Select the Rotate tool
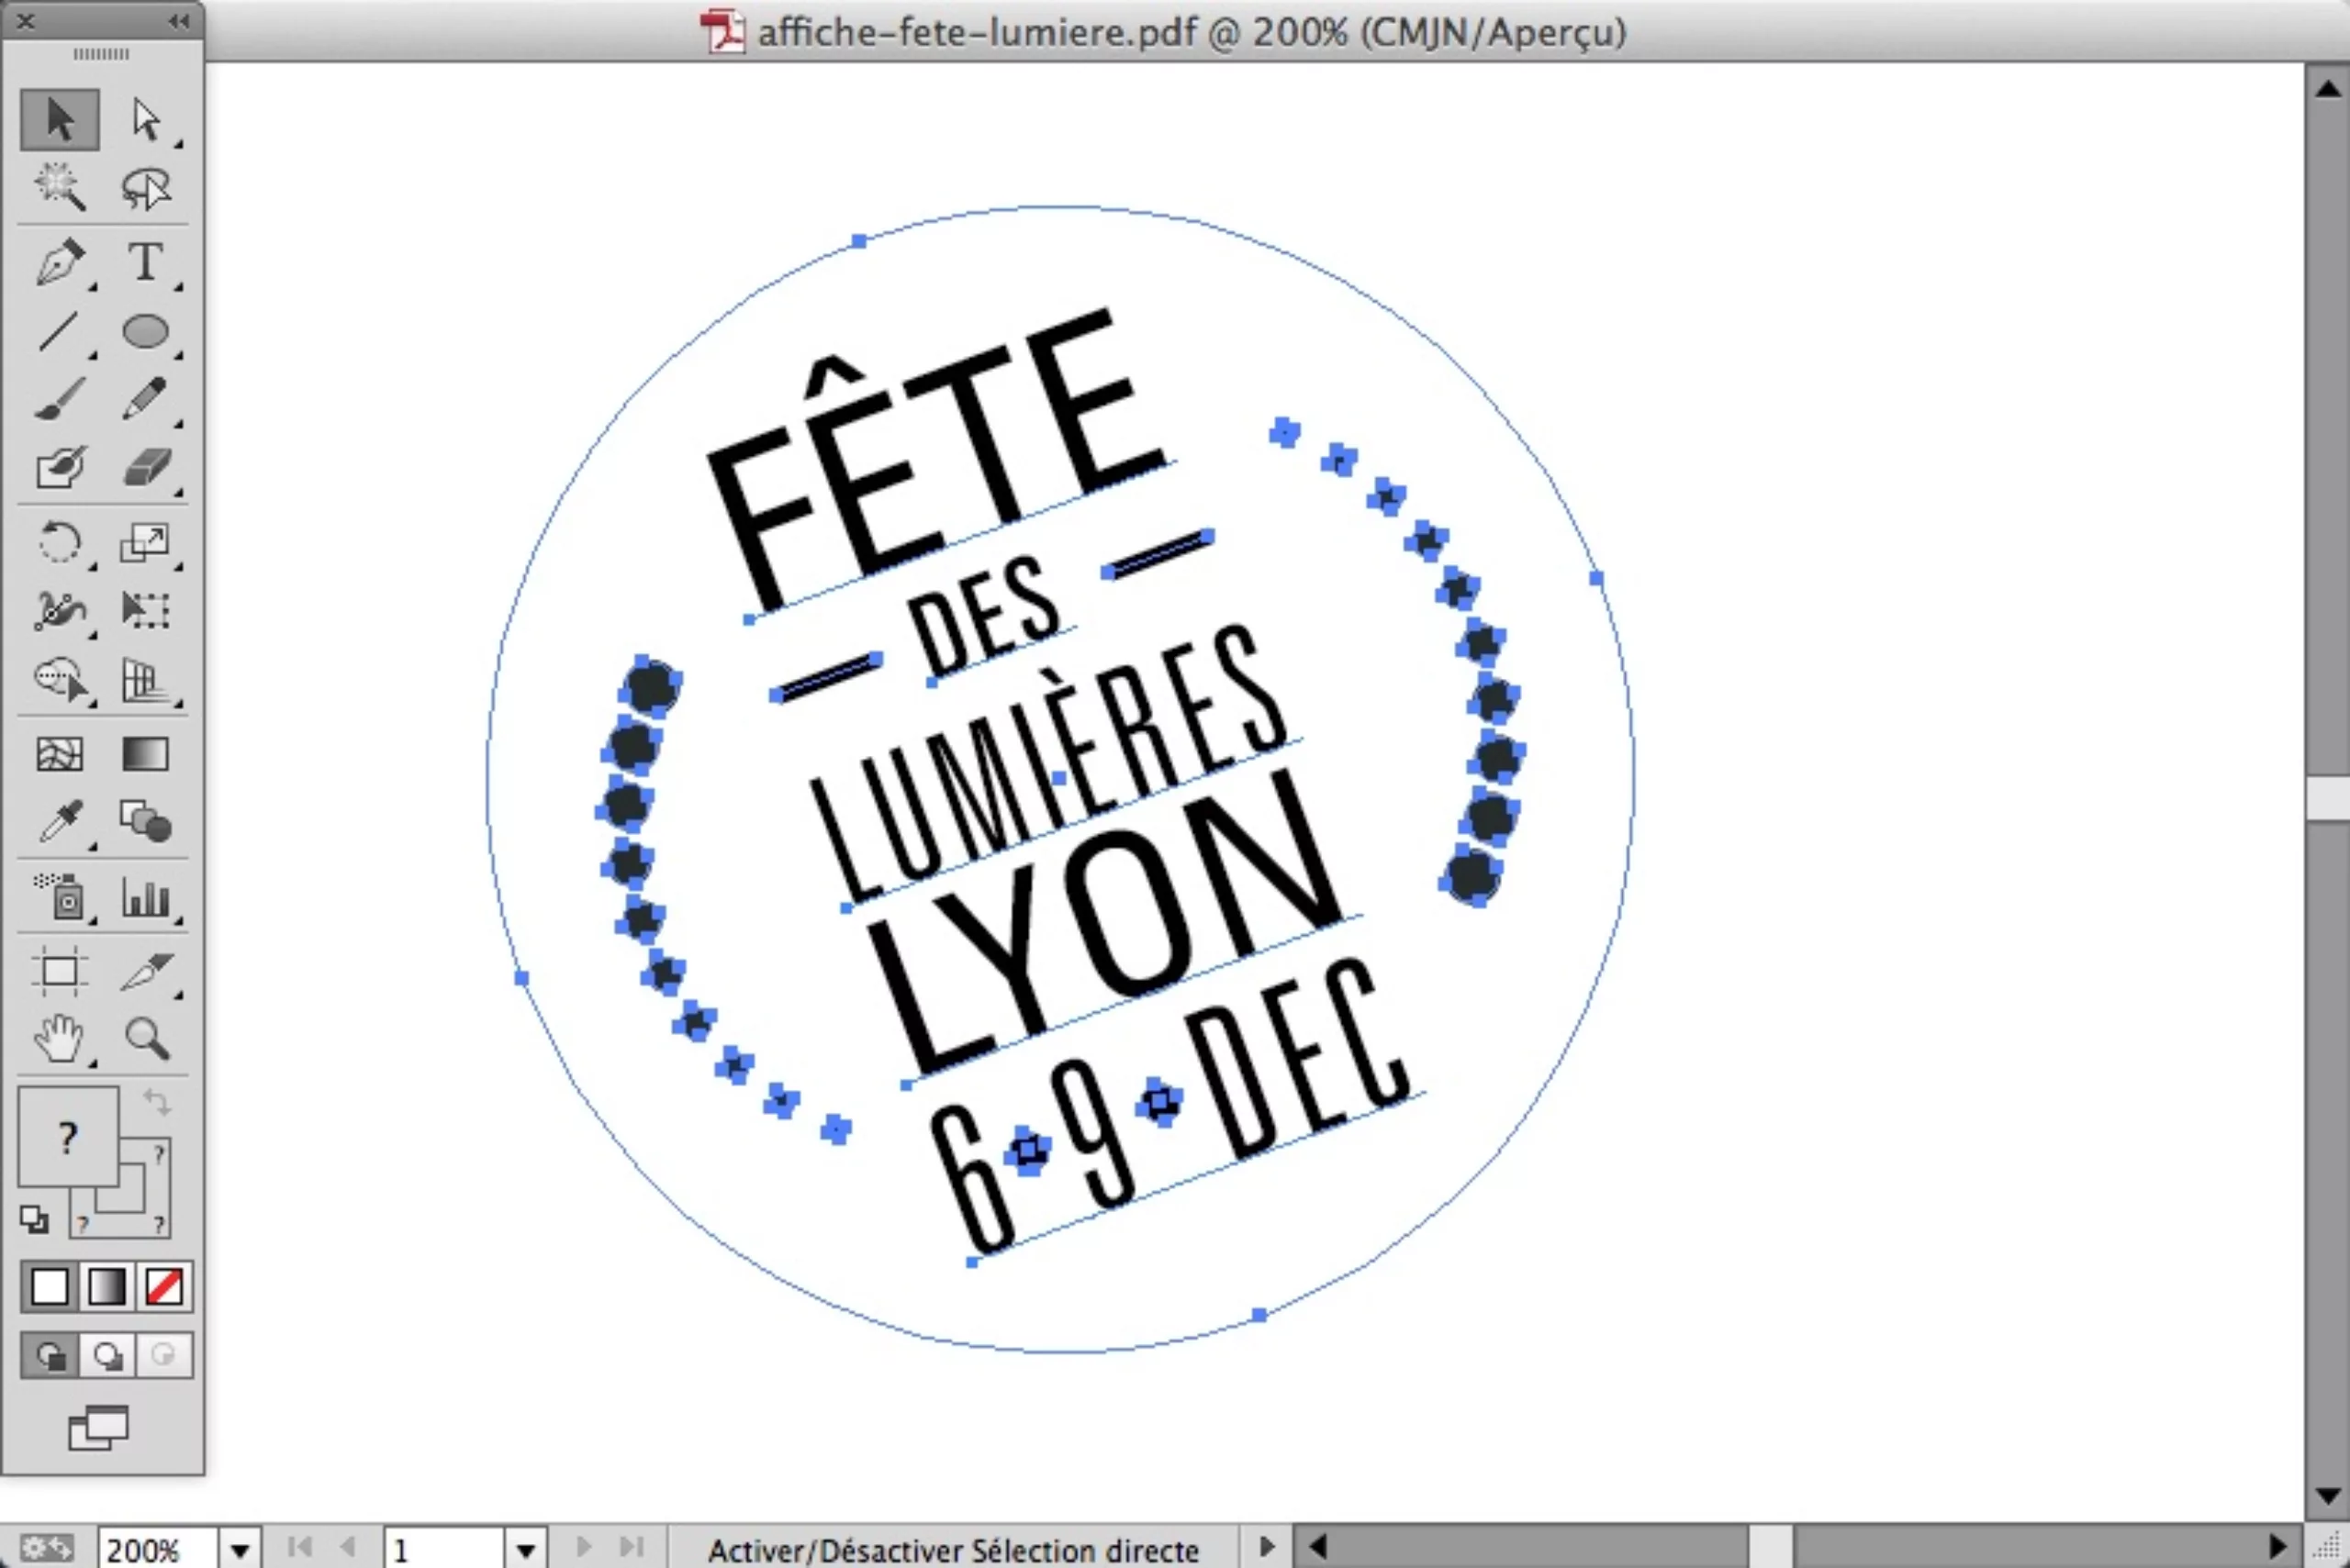Viewport: 2350px width, 1568px height. click(x=59, y=543)
